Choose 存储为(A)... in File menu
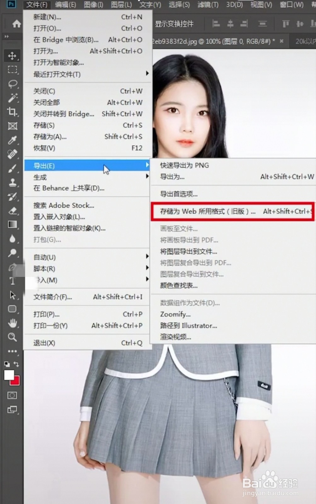 (x=88, y=136)
